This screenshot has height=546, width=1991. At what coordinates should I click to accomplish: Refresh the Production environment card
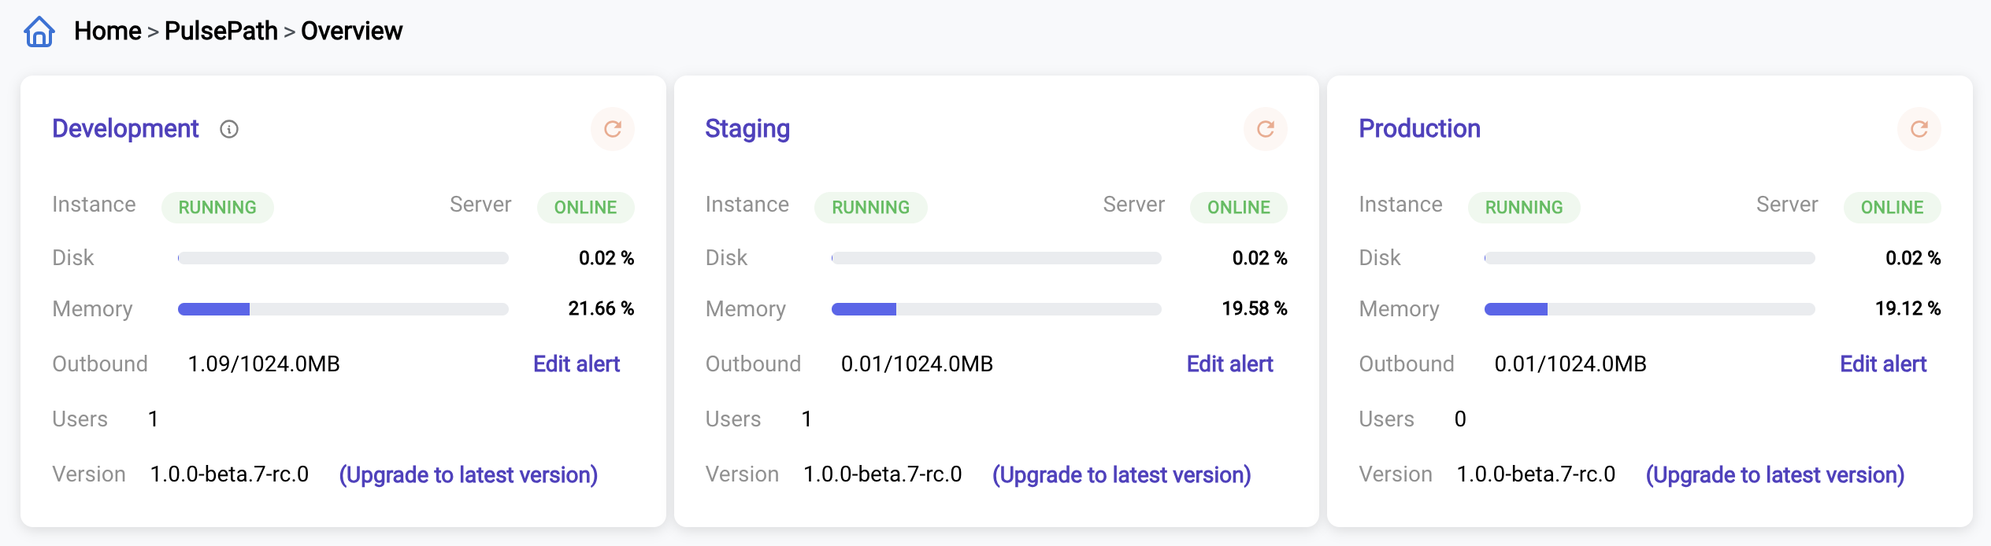click(1919, 129)
